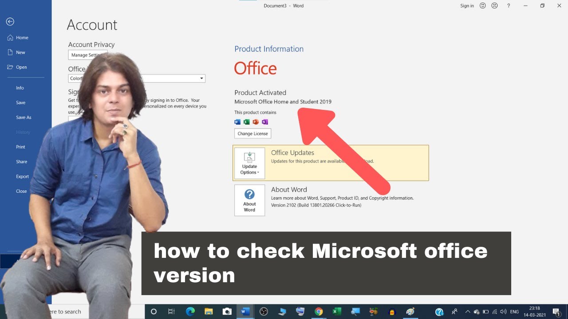Click the frown feedback icon
Viewport: 568px width, 319px height.
tap(494, 6)
